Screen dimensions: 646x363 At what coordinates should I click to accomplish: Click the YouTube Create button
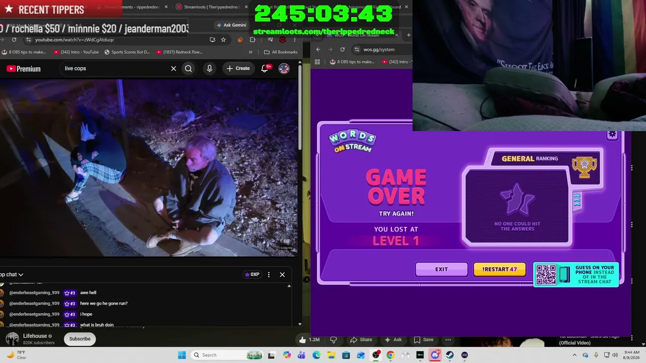238,69
